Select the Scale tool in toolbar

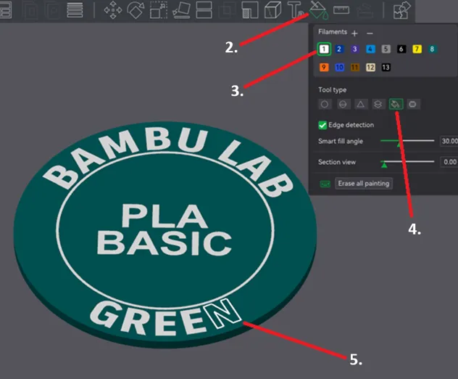[x=158, y=10]
